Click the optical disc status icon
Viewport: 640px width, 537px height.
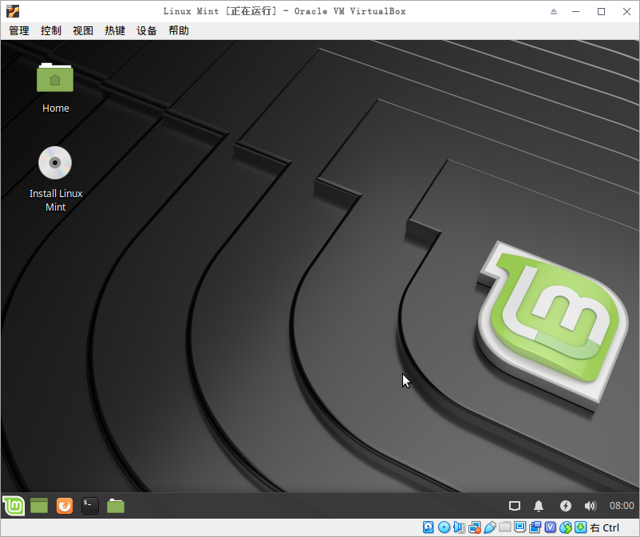click(x=444, y=527)
